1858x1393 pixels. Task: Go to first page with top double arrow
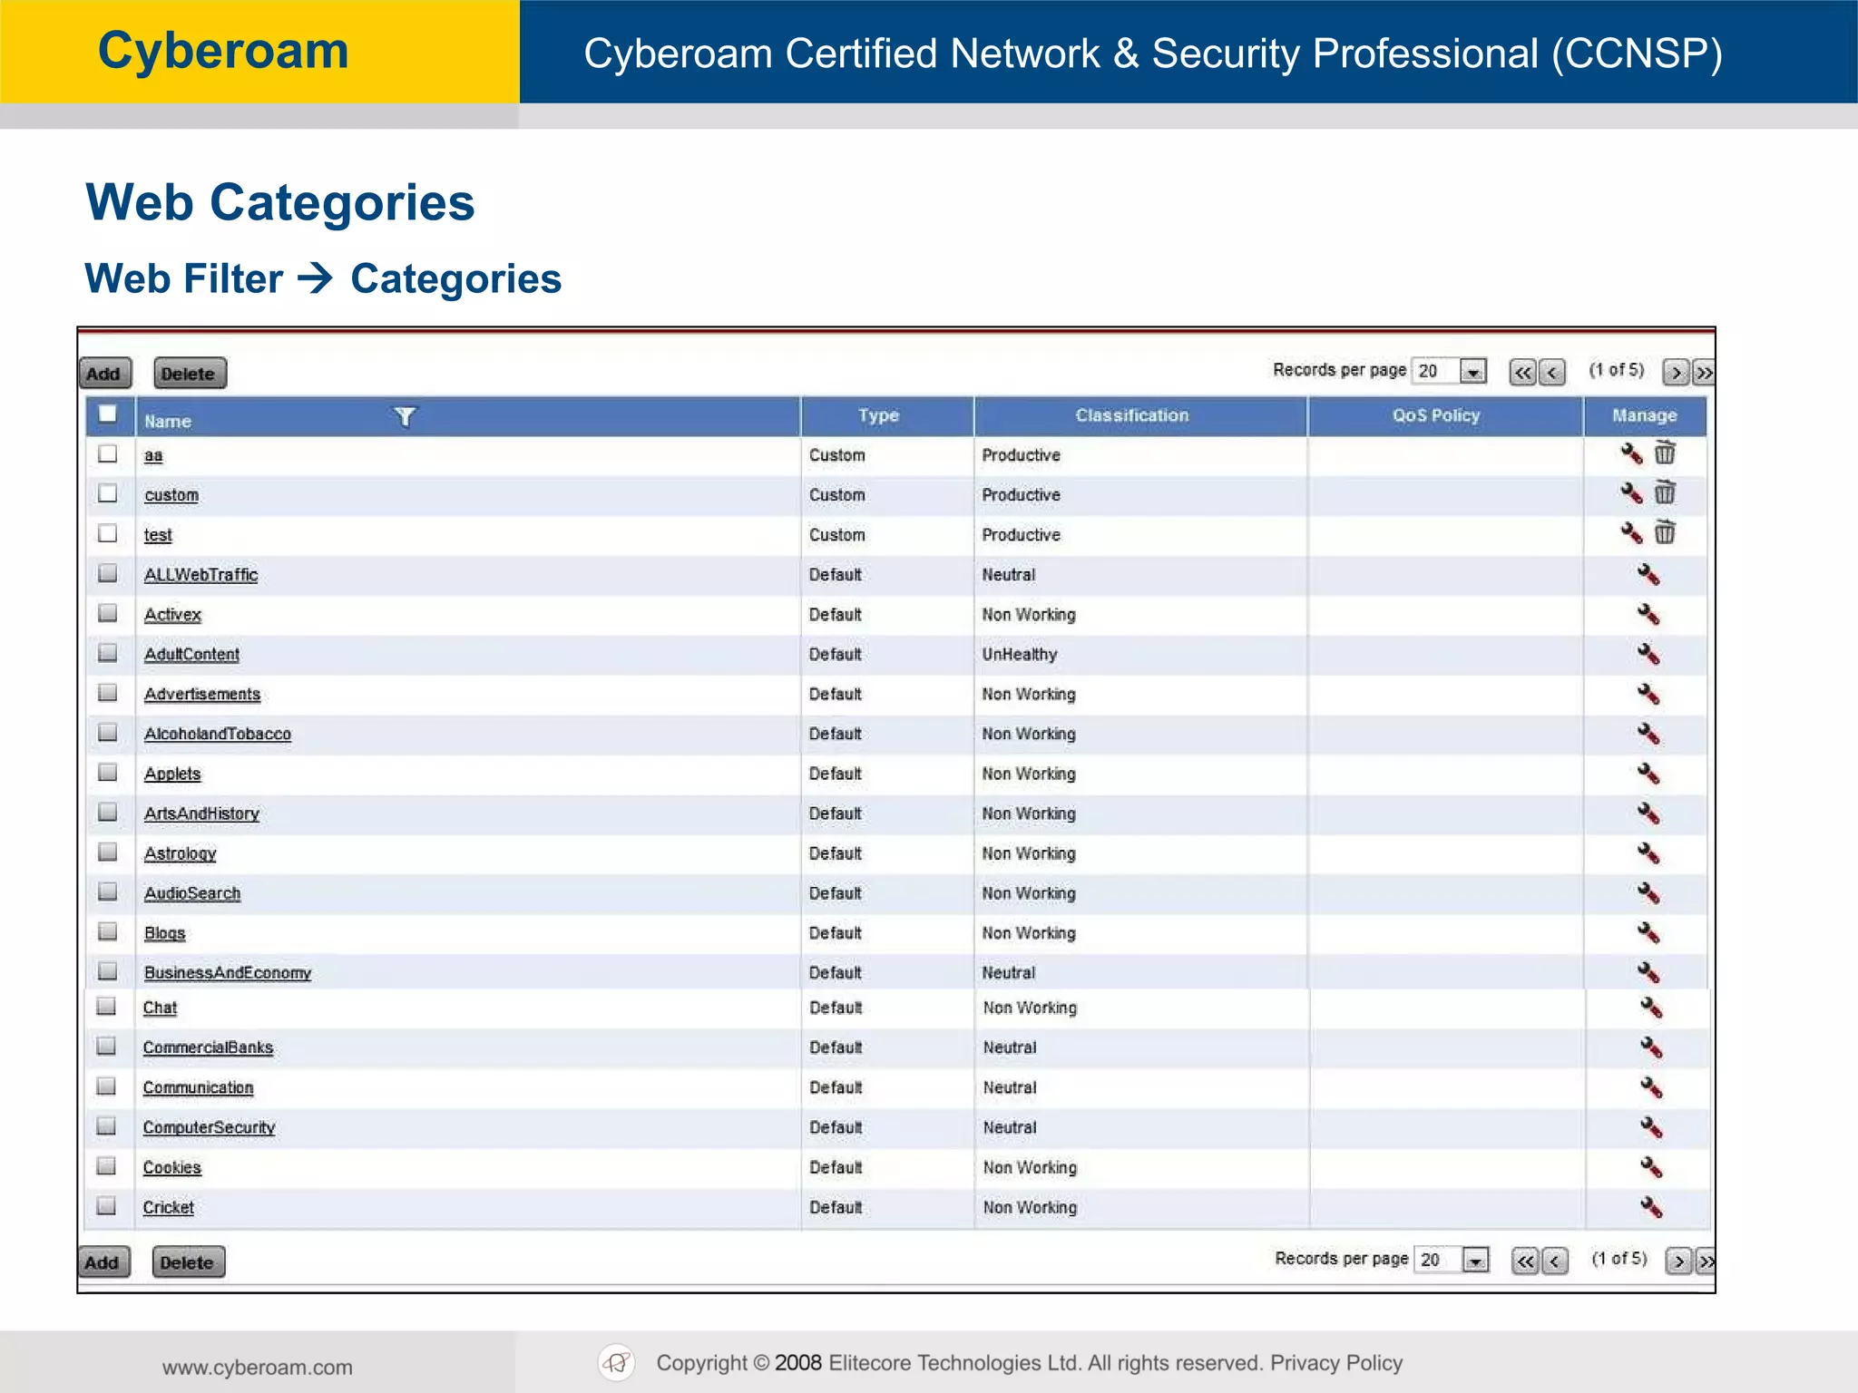[1522, 373]
